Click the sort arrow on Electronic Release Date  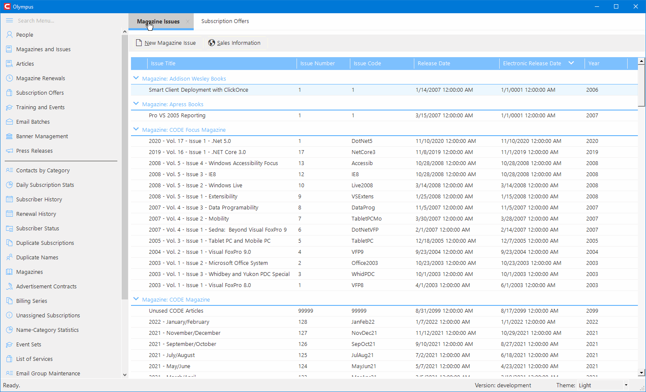tap(571, 63)
